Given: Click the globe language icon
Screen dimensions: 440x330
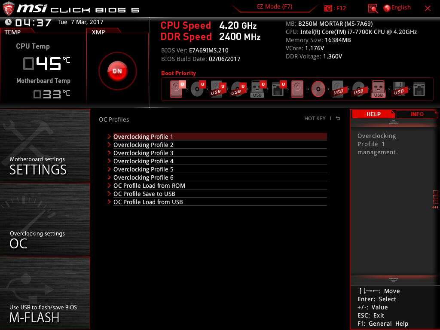Looking at the screenshot, I should coord(387,8).
